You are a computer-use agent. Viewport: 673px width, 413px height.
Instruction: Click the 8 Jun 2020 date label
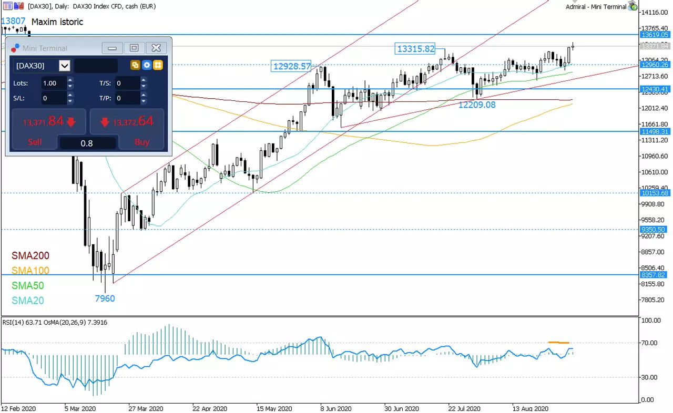point(335,408)
